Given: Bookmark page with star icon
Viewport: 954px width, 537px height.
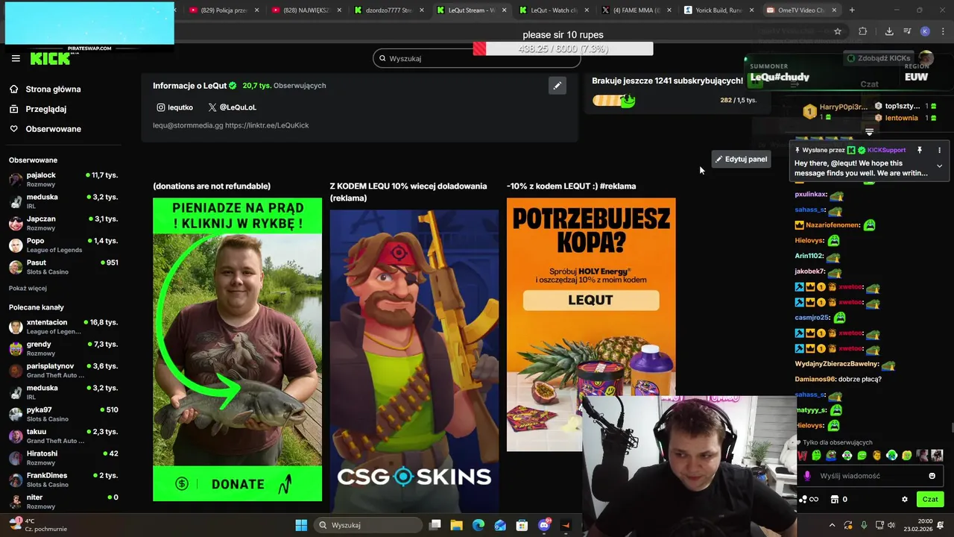Looking at the screenshot, I should [838, 31].
